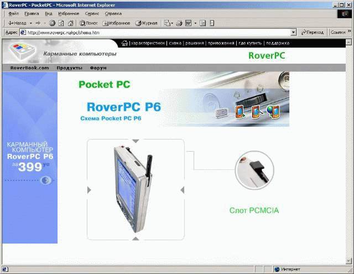354x274 pixels.
Task: Go to browser home page icon
Action: tap(71, 23)
